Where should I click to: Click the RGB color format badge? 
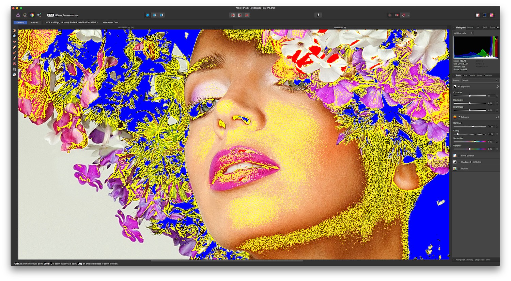point(50,15)
